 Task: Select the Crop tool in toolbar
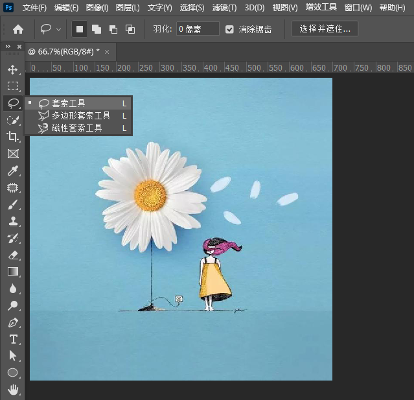pyautogui.click(x=12, y=137)
